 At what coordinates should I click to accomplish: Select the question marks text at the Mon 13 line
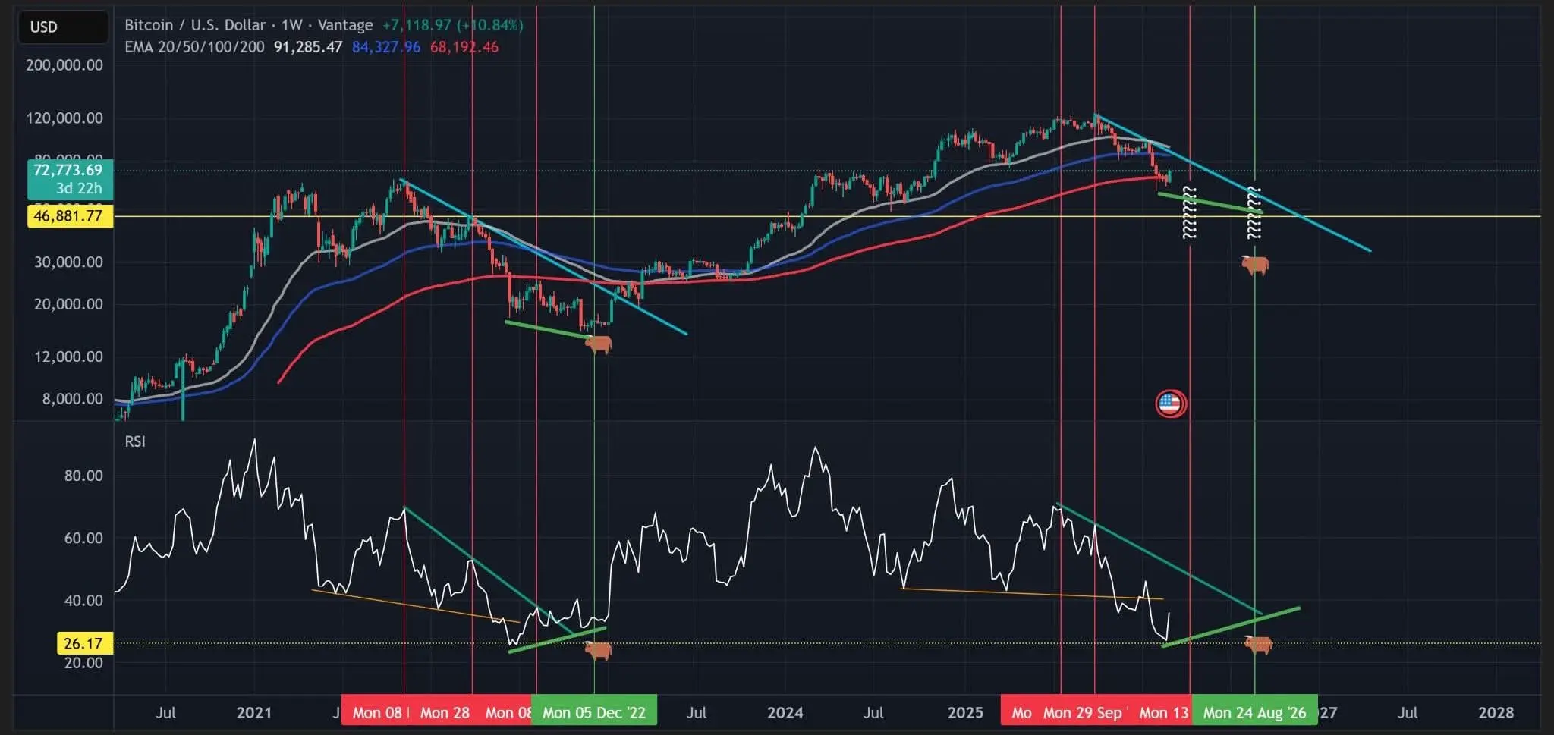1190,212
